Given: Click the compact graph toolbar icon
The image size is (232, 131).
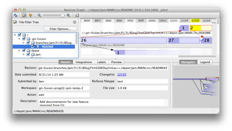Looking at the screenshot, I should click(x=77, y=15).
